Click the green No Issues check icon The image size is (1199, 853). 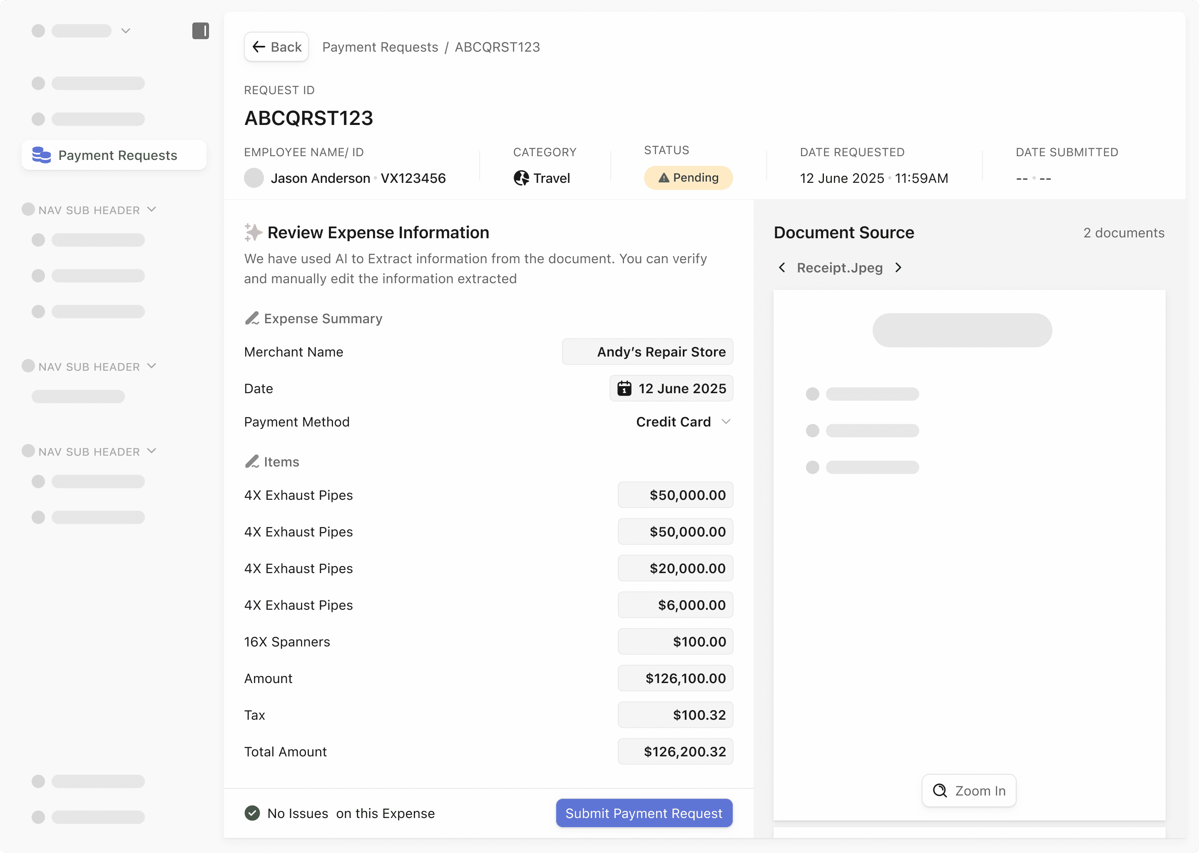click(253, 813)
